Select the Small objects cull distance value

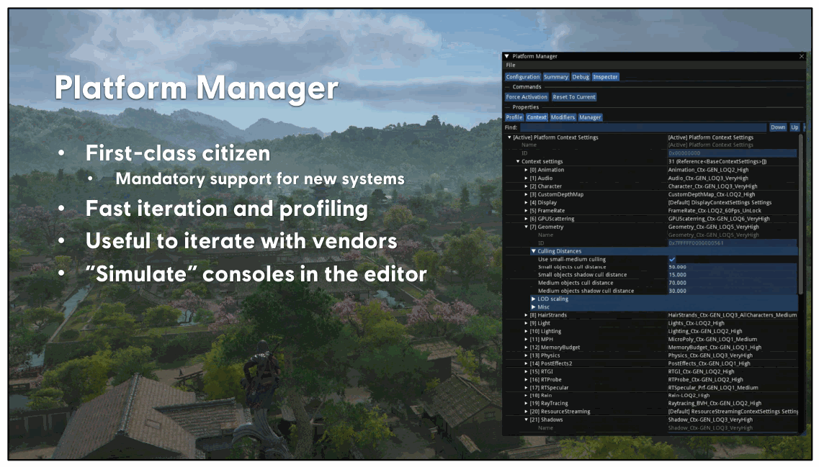(733, 267)
